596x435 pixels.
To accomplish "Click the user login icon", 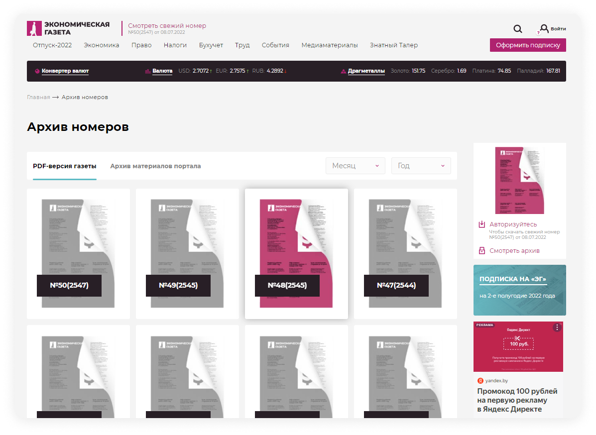I will coord(544,29).
